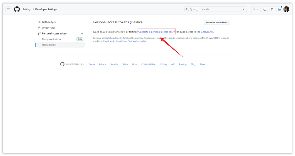Open Fine-grained tokens page
295x156 pixels.
pyautogui.click(x=51, y=39)
